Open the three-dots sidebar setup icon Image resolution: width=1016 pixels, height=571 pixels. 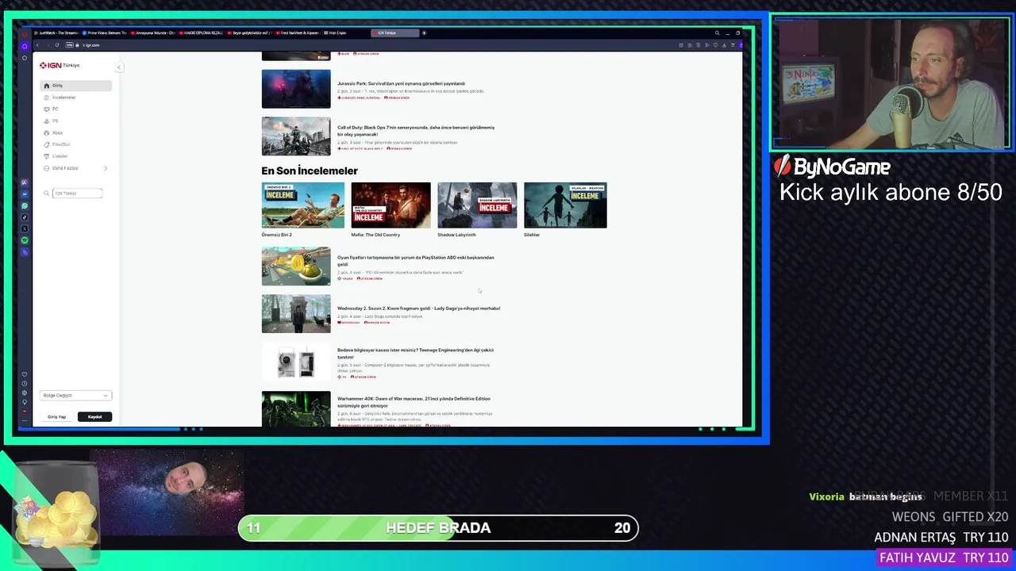(x=25, y=420)
